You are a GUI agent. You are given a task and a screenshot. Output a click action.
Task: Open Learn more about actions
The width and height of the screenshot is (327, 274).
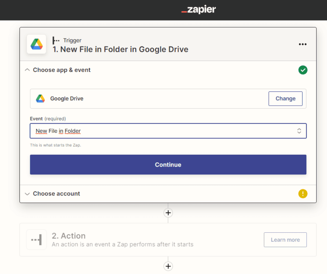click(285, 240)
